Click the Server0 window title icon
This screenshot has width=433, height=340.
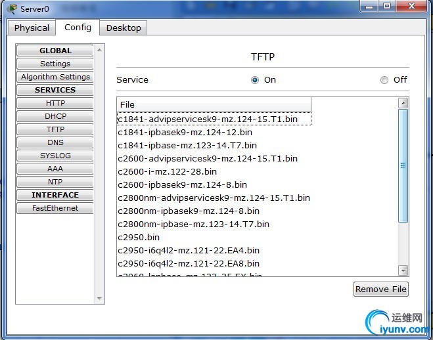click(x=12, y=9)
